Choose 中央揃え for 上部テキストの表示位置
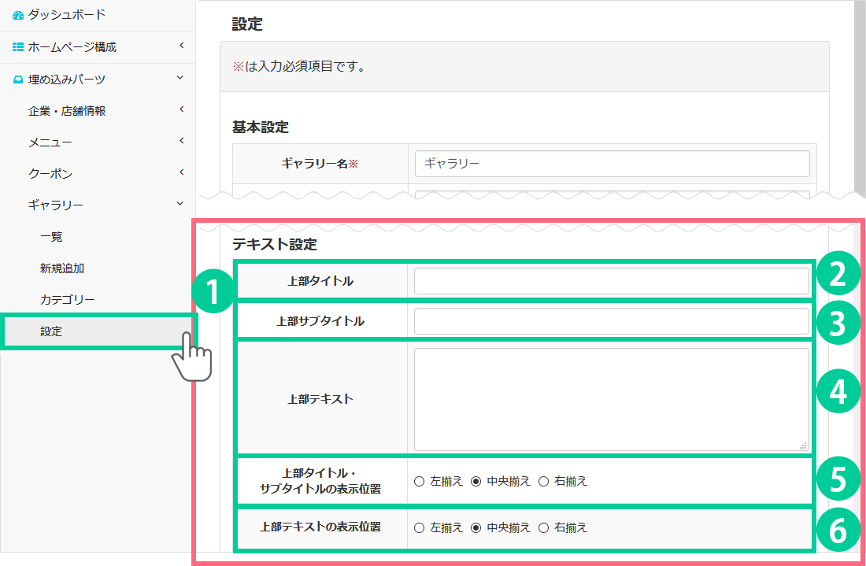 click(476, 527)
